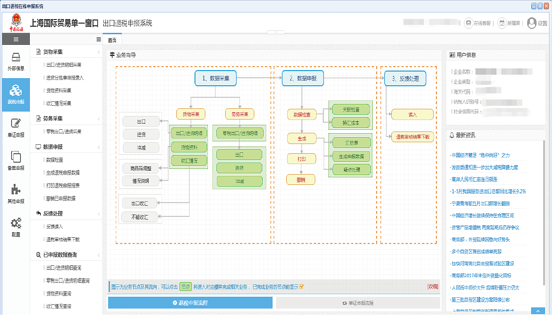Open the 备案申报 sidebar icon

coord(16,160)
